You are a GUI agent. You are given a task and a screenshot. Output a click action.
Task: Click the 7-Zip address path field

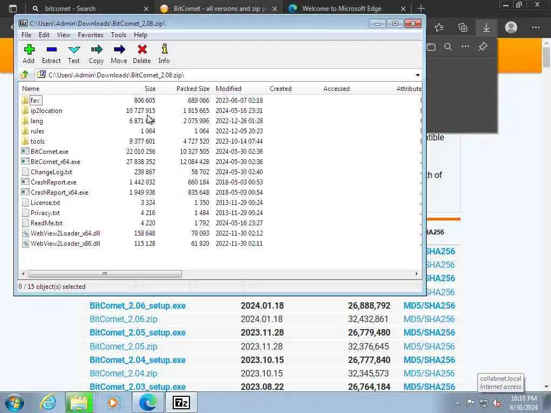click(225, 75)
